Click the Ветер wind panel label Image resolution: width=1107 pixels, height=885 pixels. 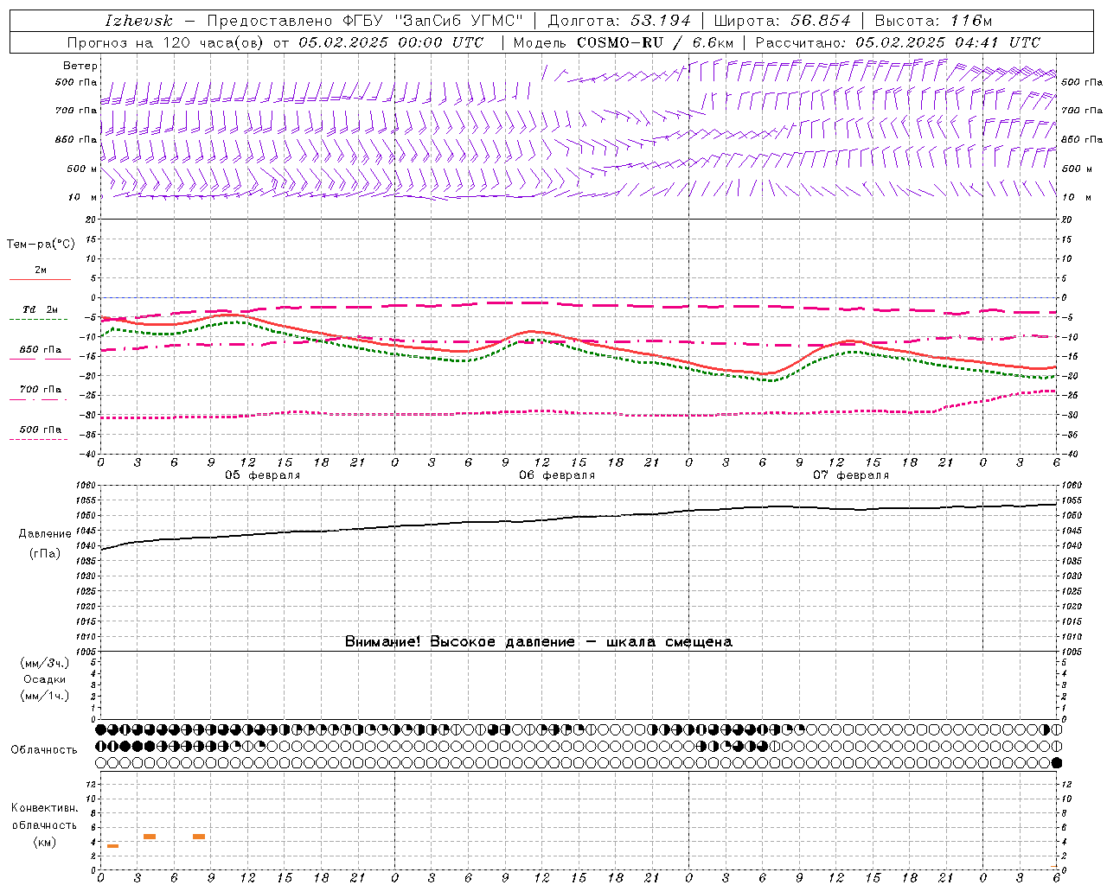pos(80,66)
